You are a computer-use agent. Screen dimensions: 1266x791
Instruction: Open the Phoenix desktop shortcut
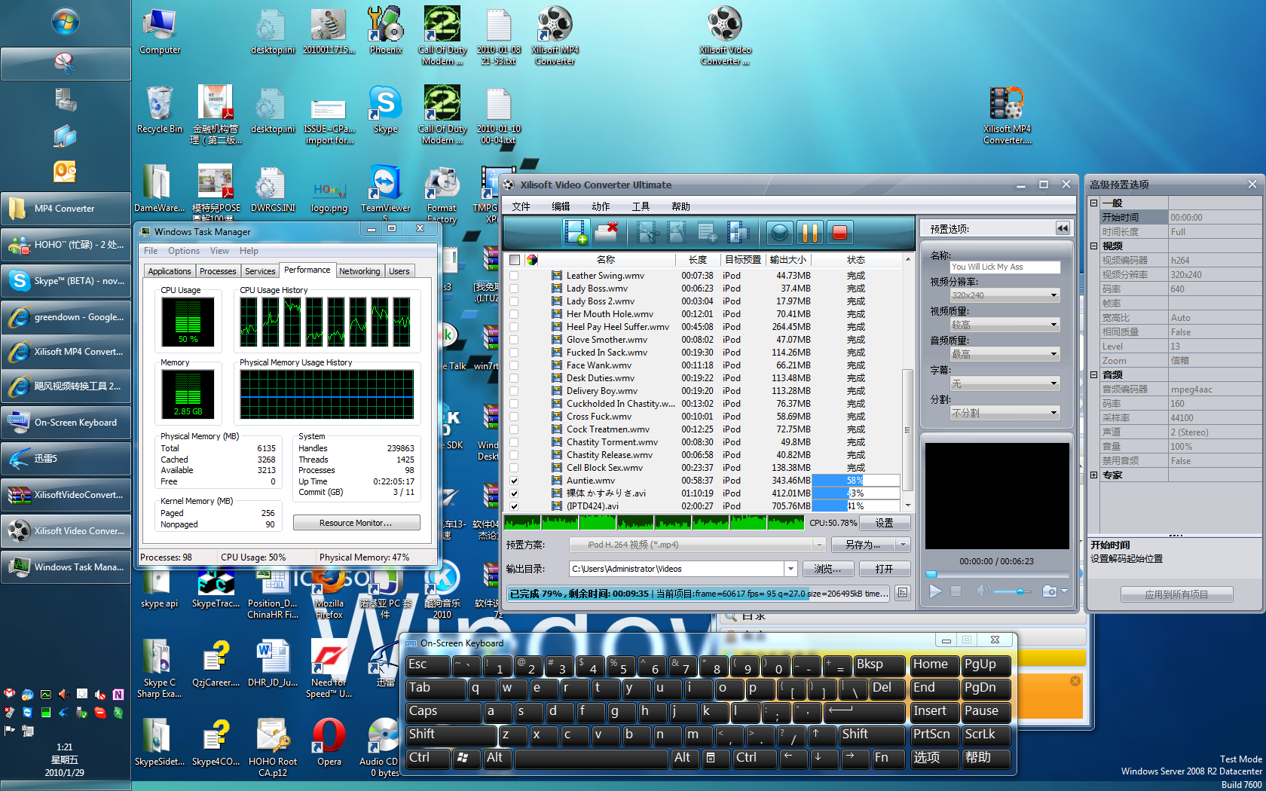coord(385,32)
